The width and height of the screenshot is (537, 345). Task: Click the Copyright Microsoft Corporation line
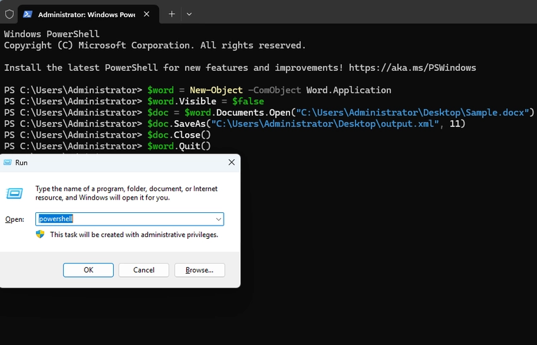[155, 45]
